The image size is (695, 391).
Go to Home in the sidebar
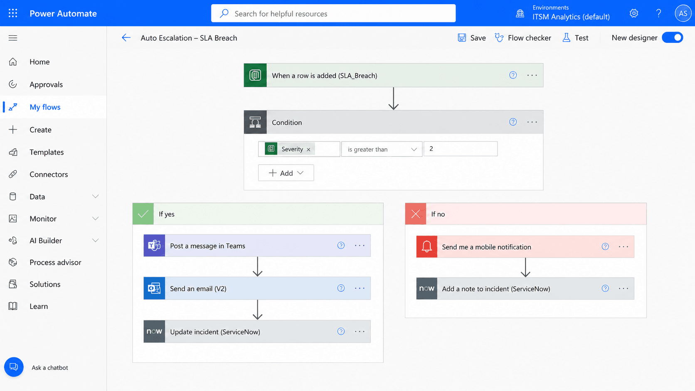(x=53, y=62)
